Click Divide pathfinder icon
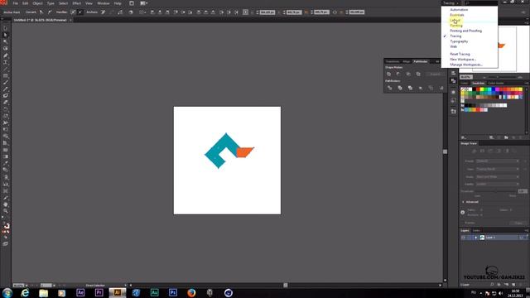 point(390,88)
